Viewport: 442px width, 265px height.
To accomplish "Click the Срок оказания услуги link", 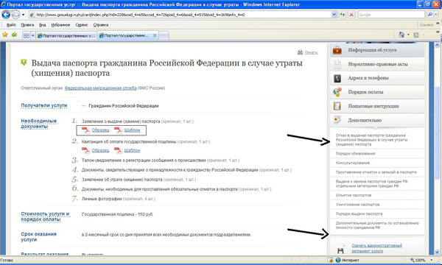I will pyautogui.click(x=38, y=237).
